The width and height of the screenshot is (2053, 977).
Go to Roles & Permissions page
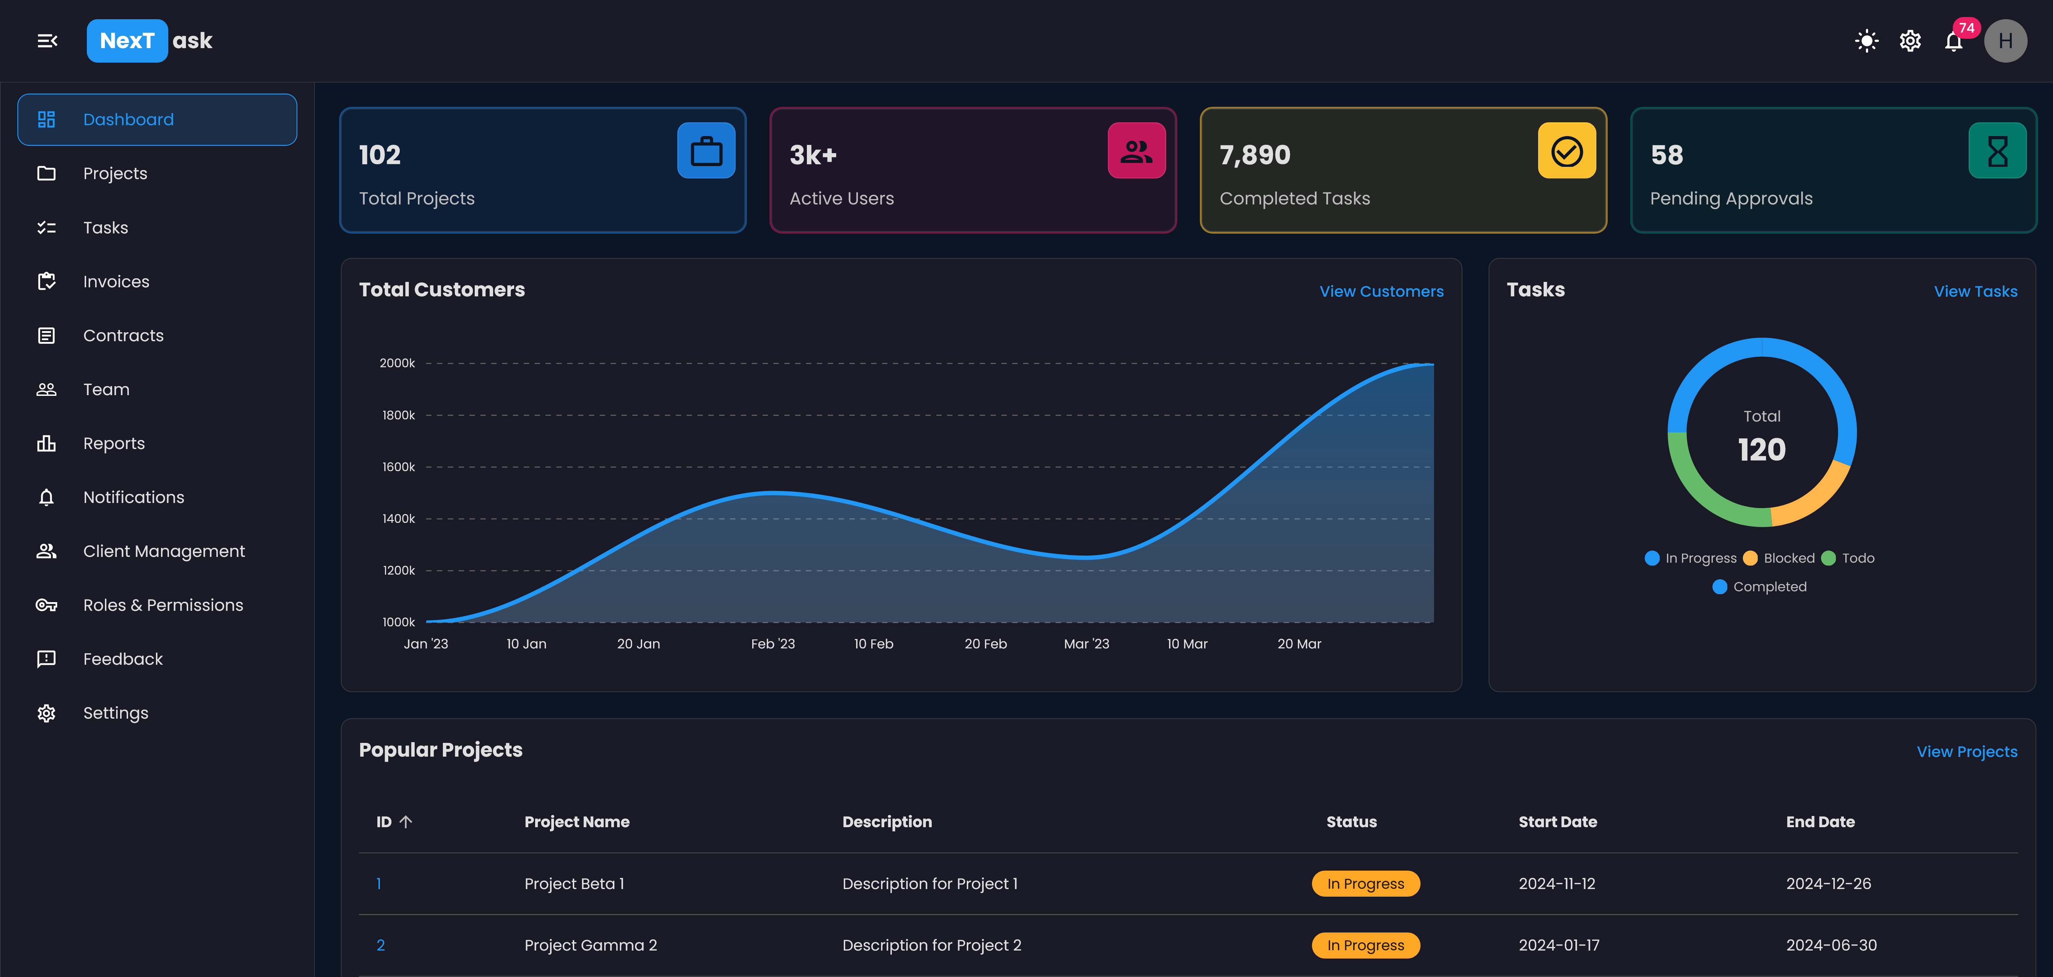tap(162, 605)
